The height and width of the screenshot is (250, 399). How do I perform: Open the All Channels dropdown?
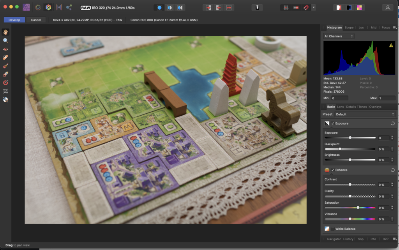coord(339,36)
